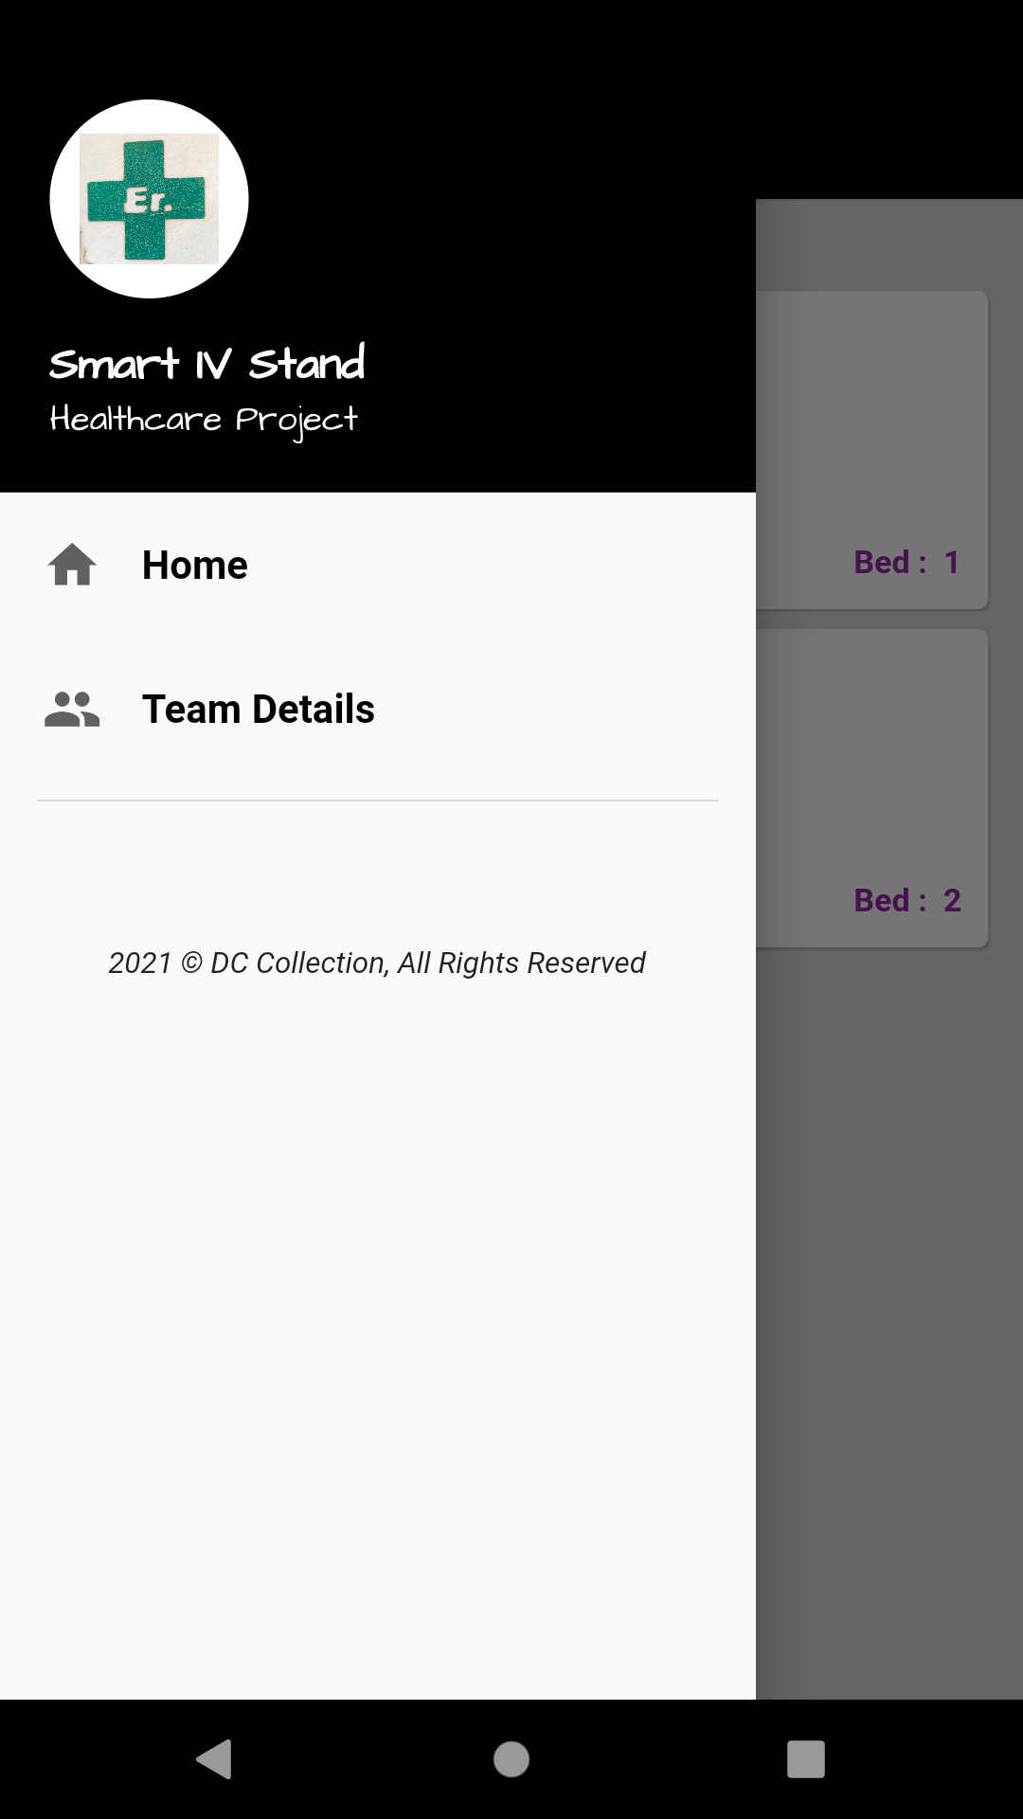The height and width of the screenshot is (1819, 1023).
Task: Tap the Smart IV Stand title
Action: pos(208,363)
